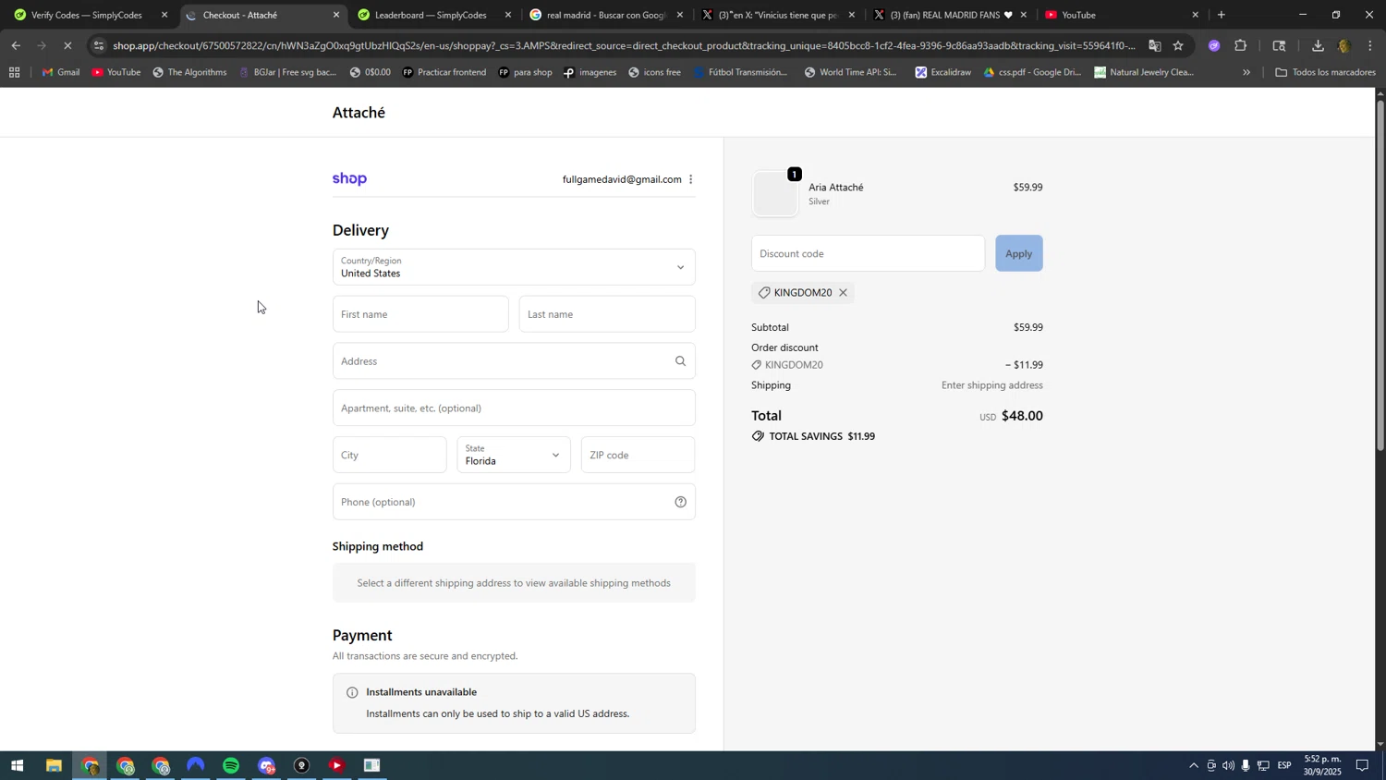View site information for shop.app
The height and width of the screenshot is (780, 1386).
point(99,46)
